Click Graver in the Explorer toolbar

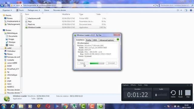pos(47,10)
